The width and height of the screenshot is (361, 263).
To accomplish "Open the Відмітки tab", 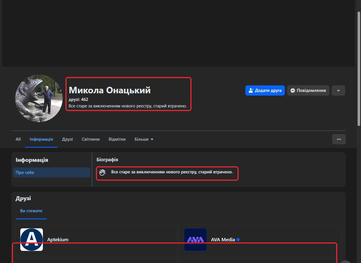I will (117, 139).
